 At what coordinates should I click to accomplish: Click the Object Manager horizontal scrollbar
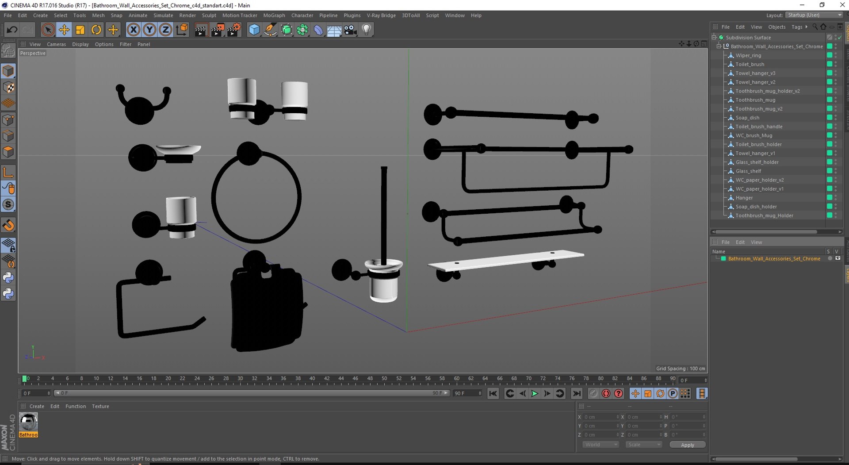coord(766,232)
